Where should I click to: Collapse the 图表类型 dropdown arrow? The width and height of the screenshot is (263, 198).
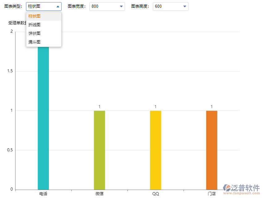coord(58,6)
